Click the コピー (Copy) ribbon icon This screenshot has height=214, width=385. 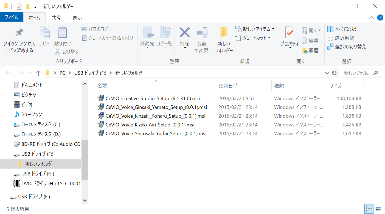click(x=44, y=33)
